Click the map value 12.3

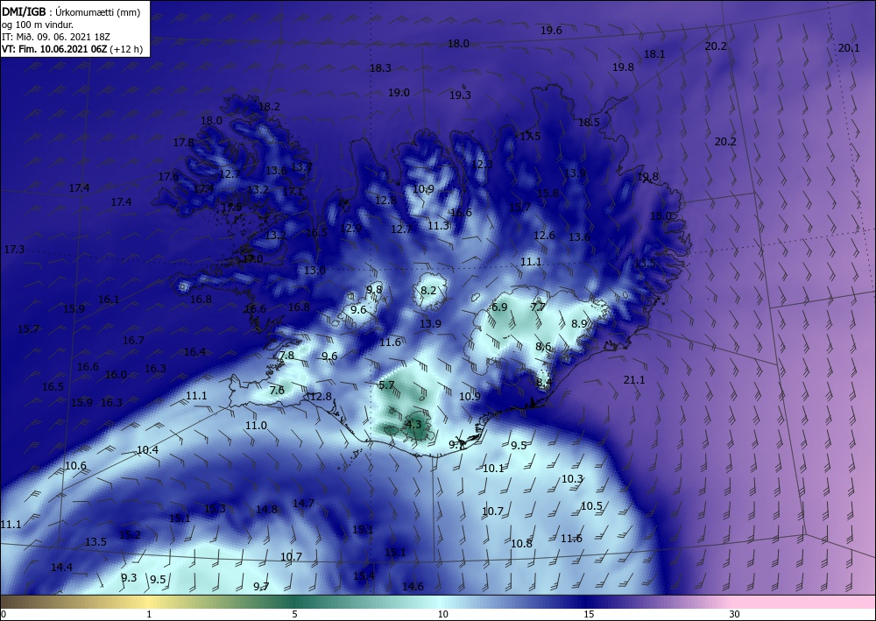pos(482,164)
